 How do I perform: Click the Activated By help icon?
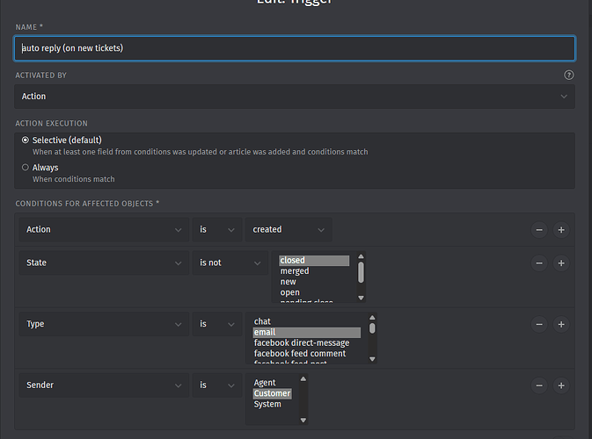point(568,75)
